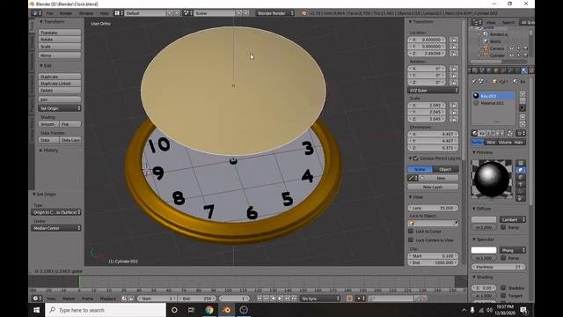This screenshot has height=317, width=563.
Task: Switch to the Halo material type tab
Action: pos(519,143)
